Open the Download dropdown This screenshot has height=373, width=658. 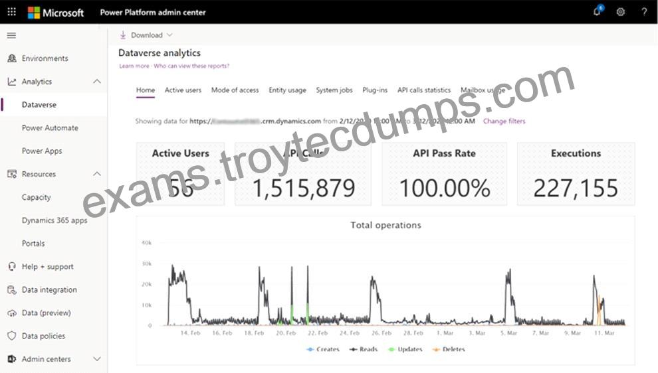tap(146, 35)
